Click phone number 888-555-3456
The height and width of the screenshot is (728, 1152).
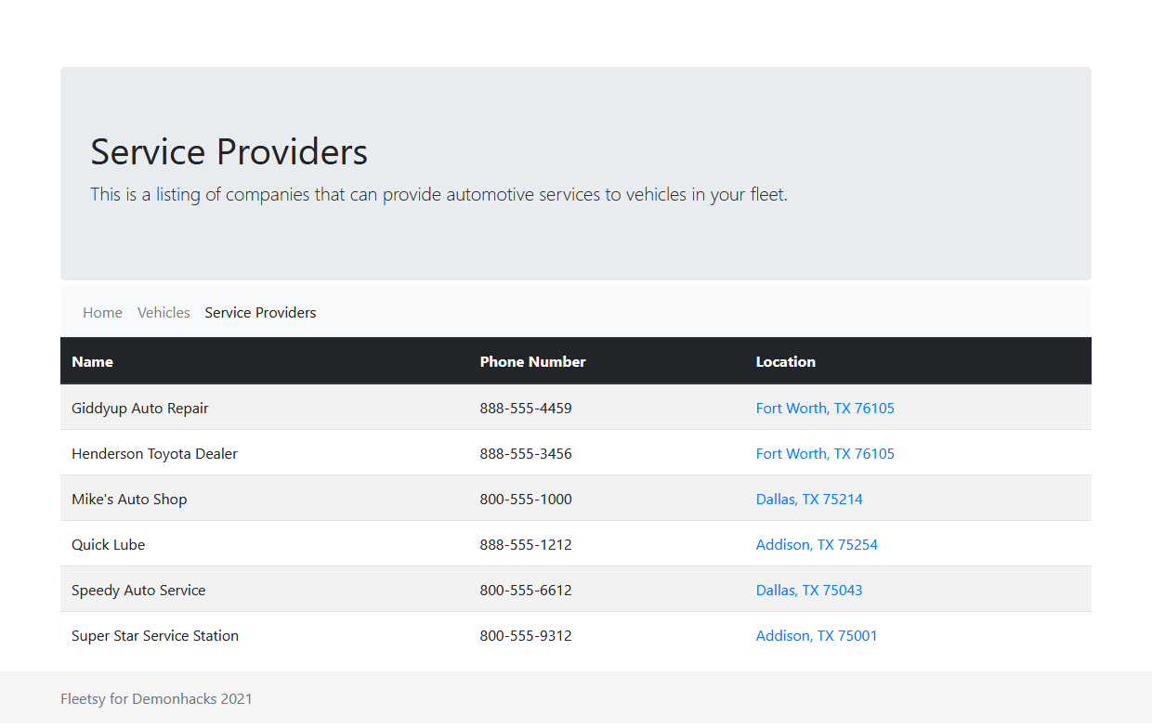point(526,454)
